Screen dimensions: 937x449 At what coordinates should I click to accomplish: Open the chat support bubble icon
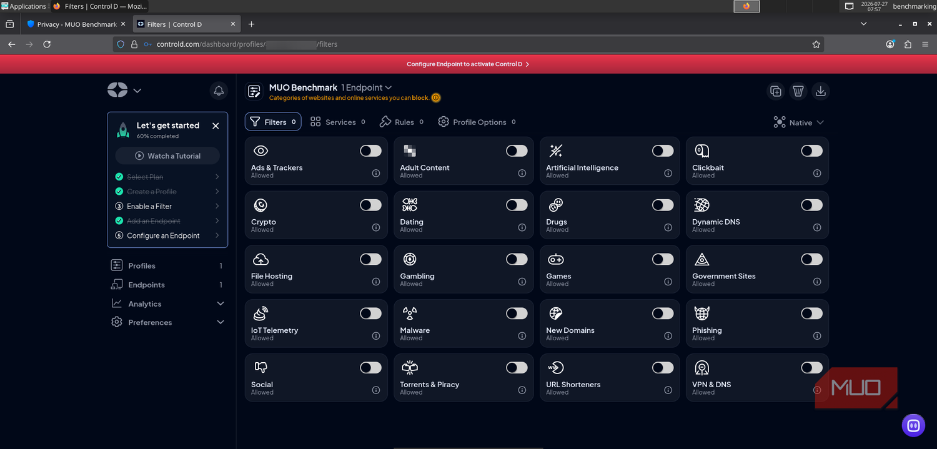[913, 425]
